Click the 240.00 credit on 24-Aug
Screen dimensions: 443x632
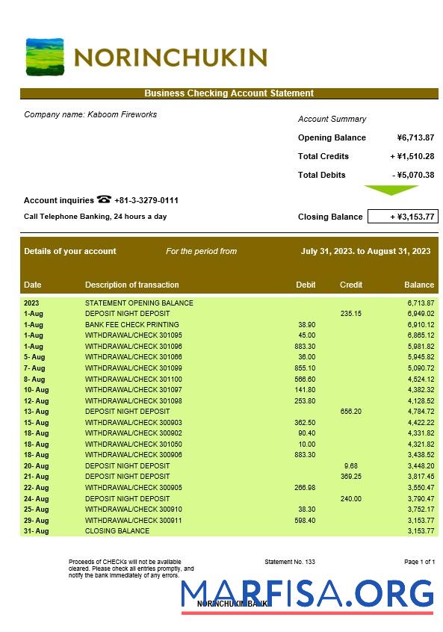pyautogui.click(x=350, y=498)
